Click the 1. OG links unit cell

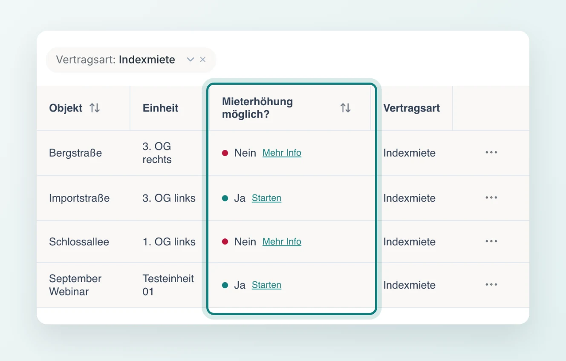click(x=169, y=242)
